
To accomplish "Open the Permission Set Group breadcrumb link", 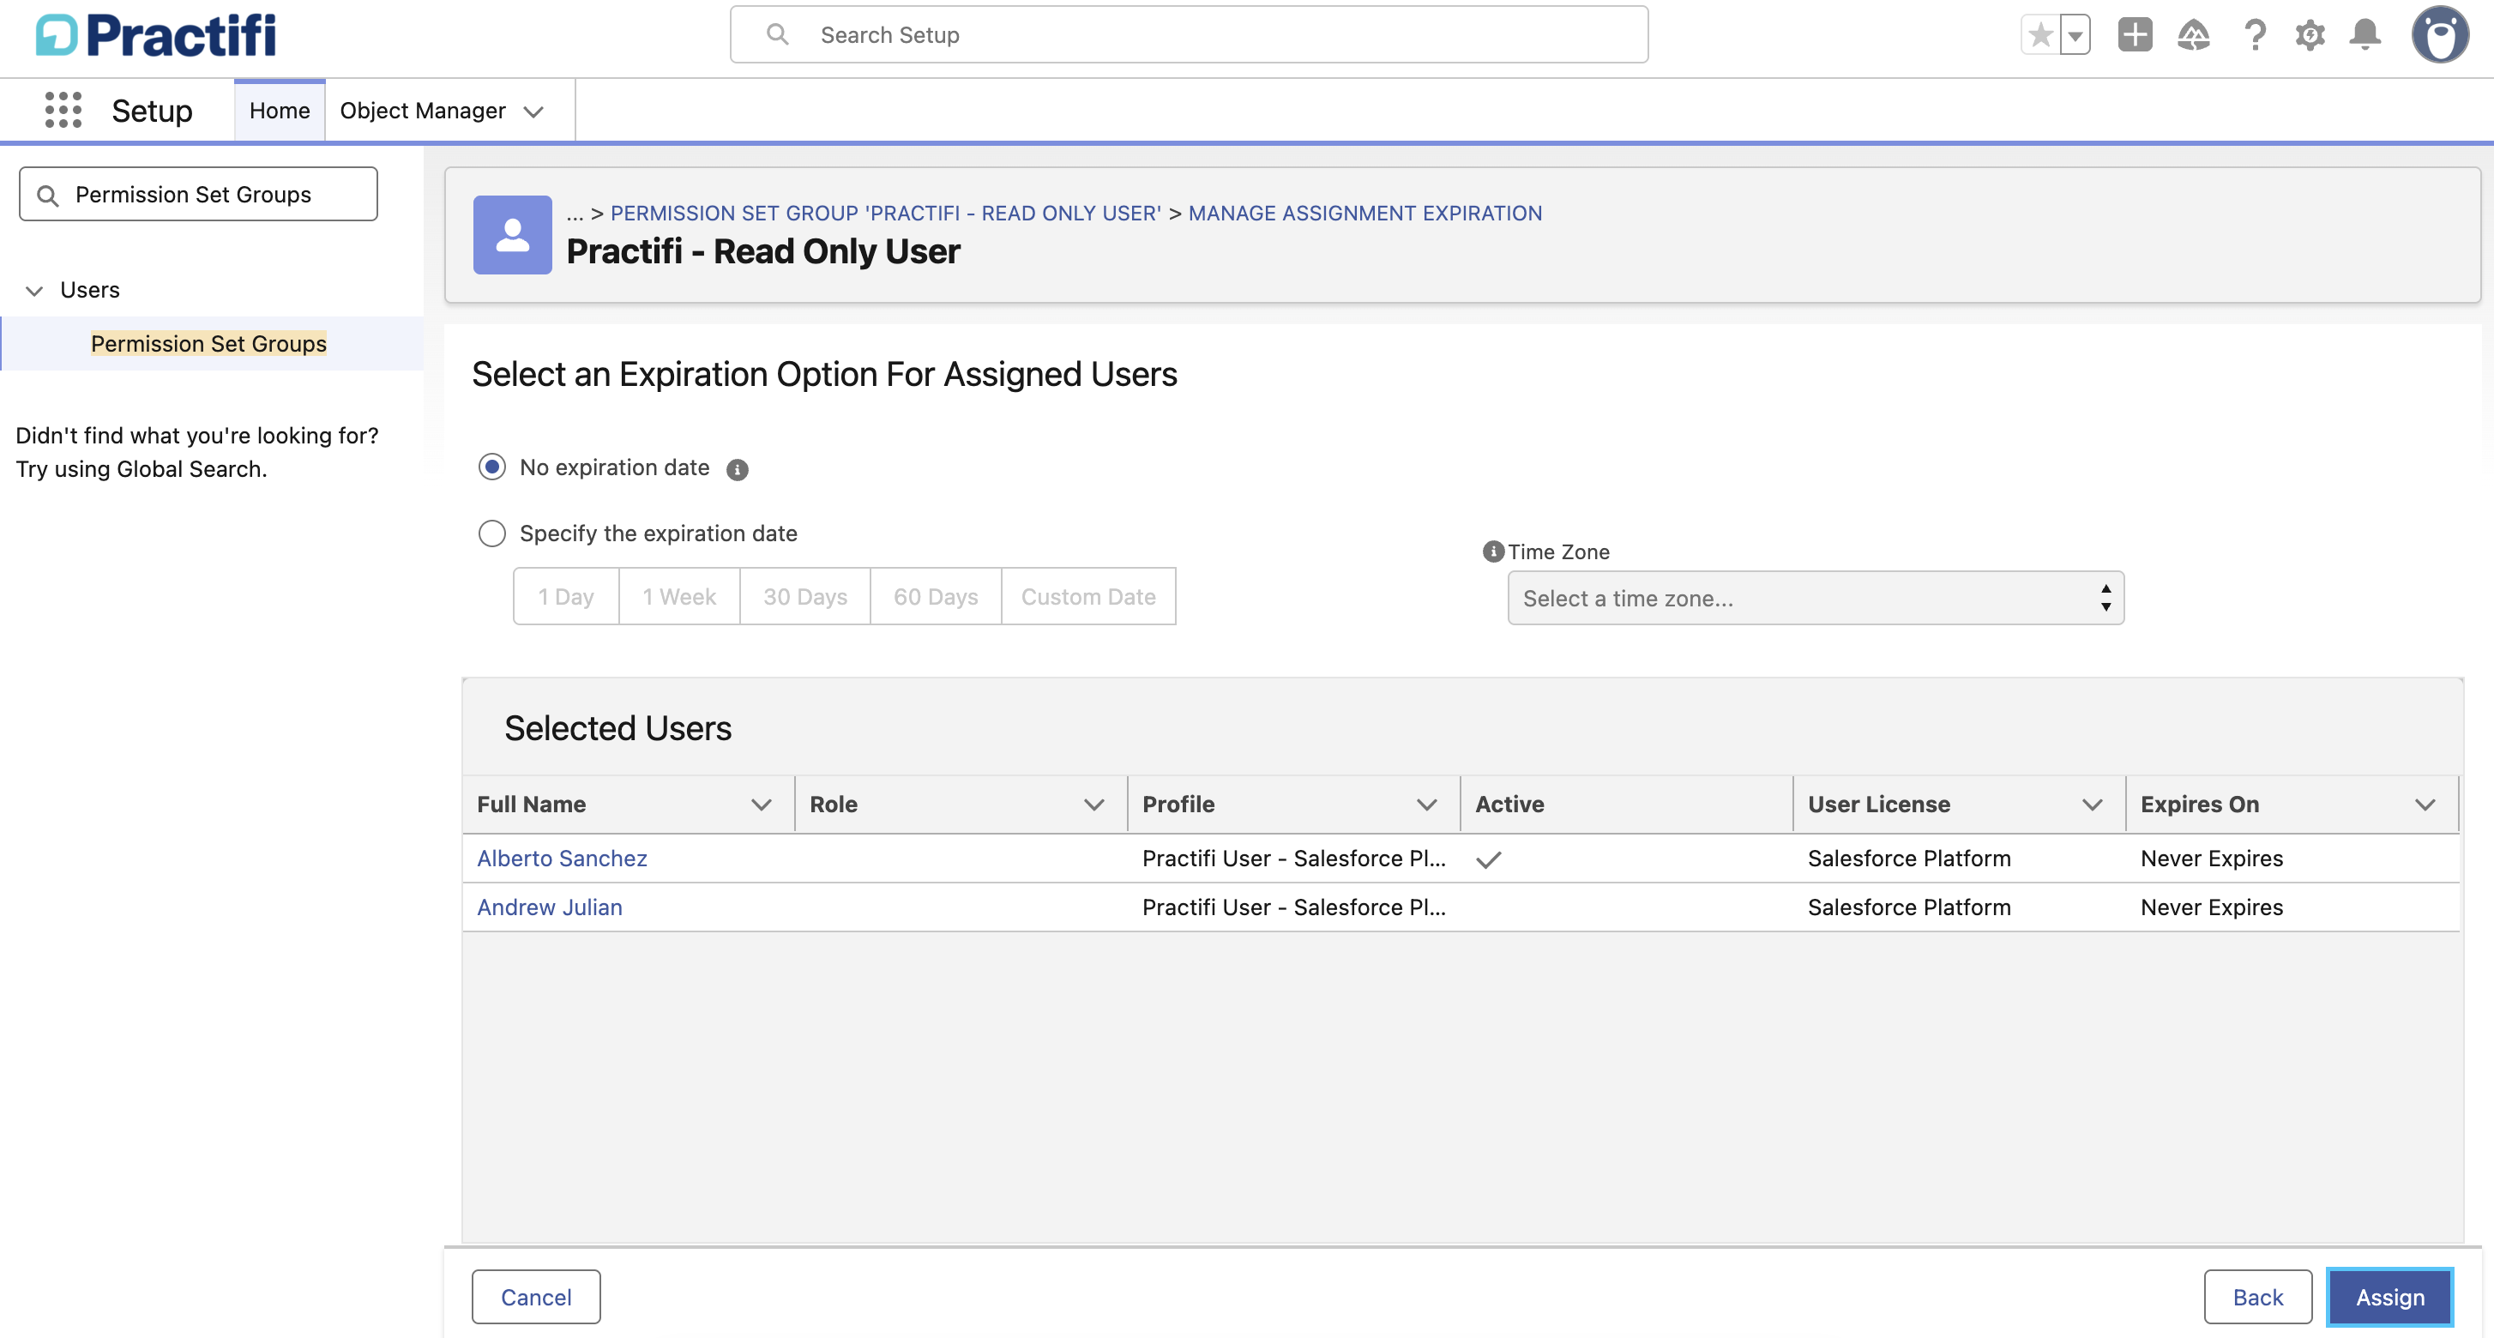I will tap(885, 213).
